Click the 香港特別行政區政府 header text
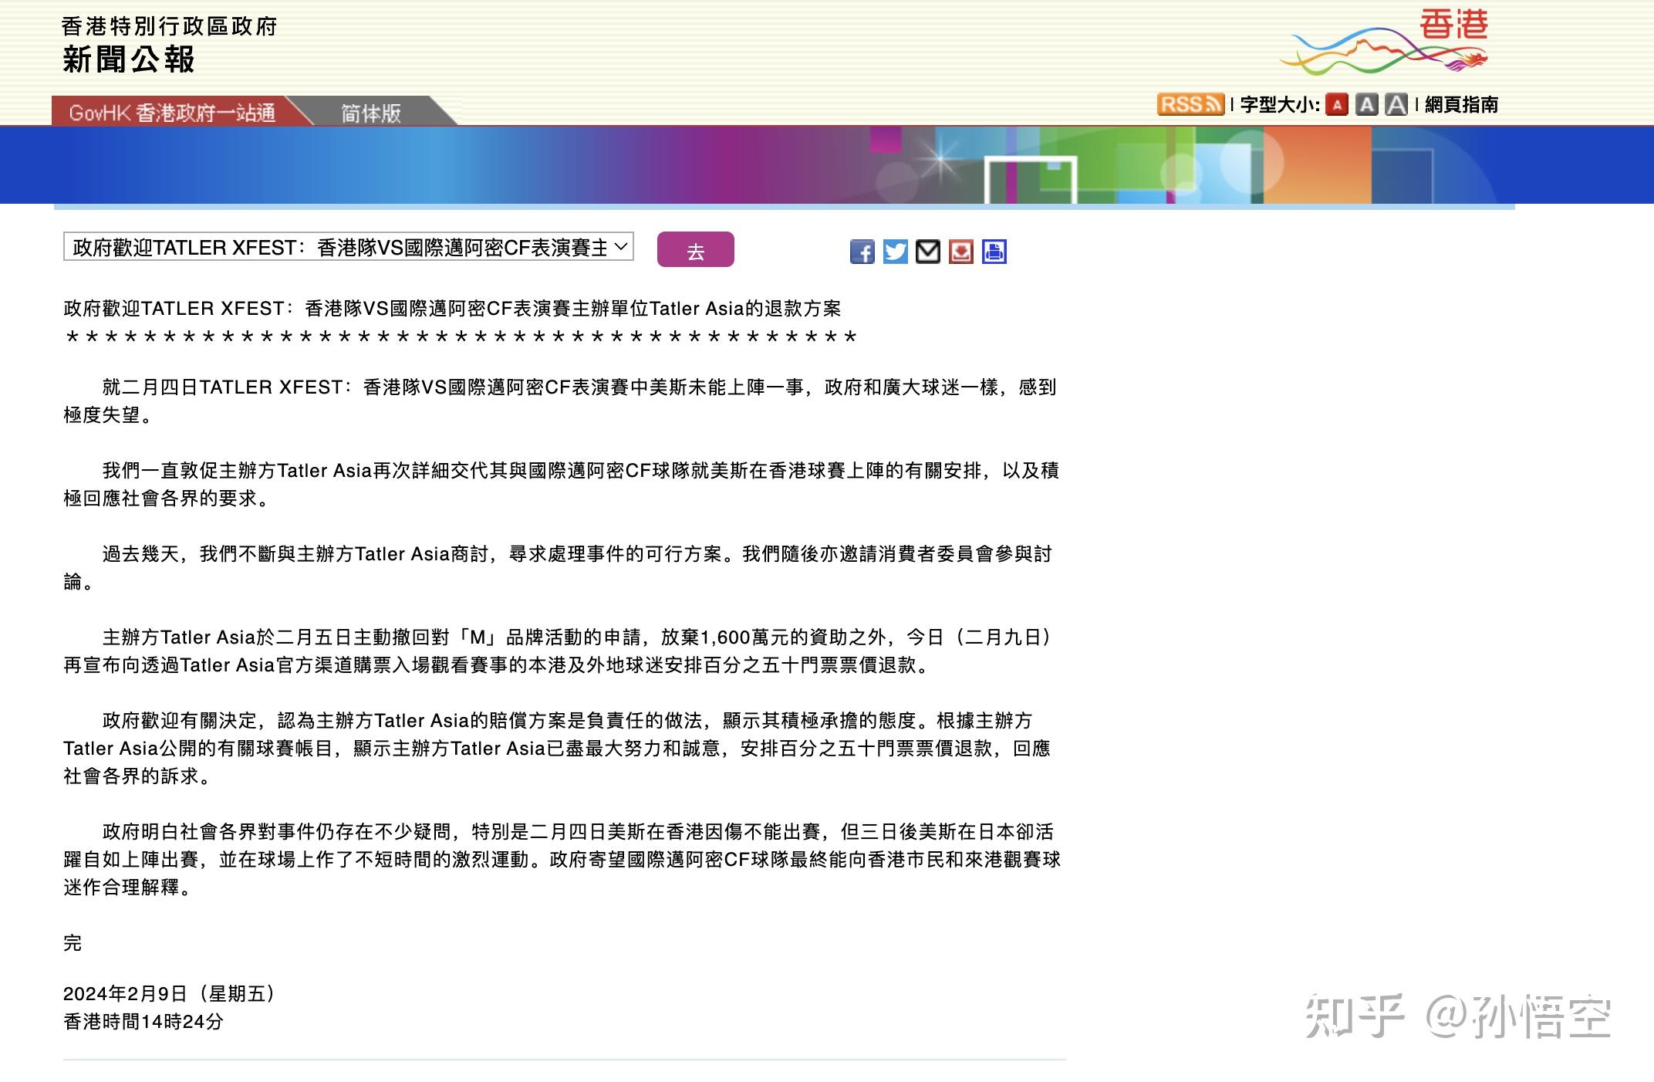Screen dimensions: 1654x1082 pyautogui.click(x=169, y=26)
